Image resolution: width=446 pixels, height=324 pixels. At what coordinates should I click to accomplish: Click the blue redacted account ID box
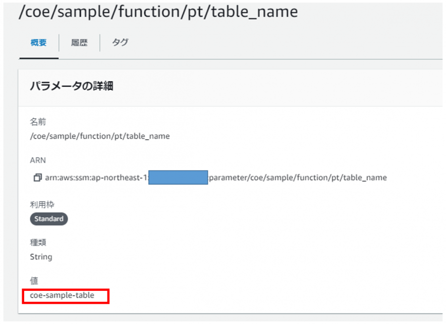tap(179, 178)
